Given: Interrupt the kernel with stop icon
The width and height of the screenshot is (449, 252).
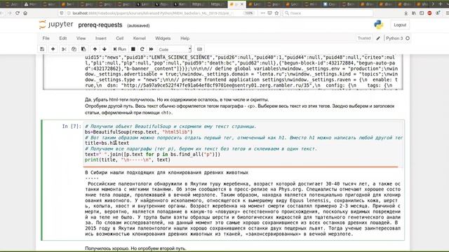Looking at the screenshot, I should 133,49.
